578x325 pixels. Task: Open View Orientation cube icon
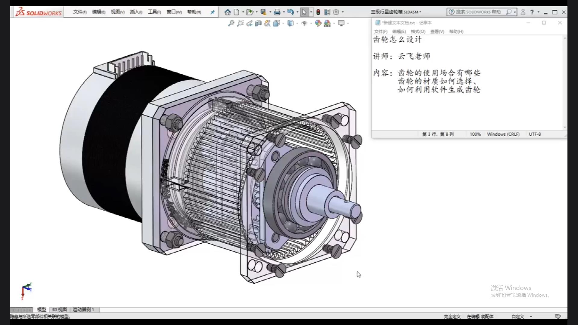pos(276,23)
